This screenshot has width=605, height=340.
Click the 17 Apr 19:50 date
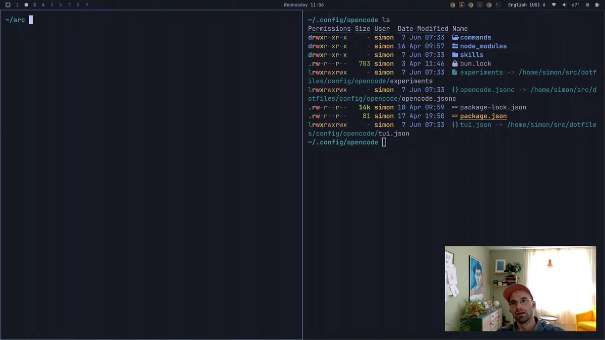tap(421, 116)
